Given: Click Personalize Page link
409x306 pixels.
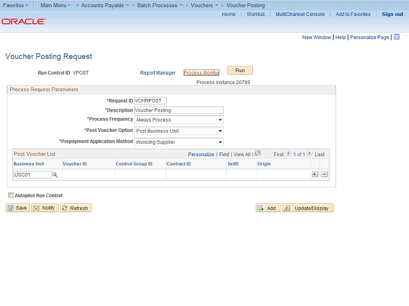Looking at the screenshot, I should click(x=369, y=37).
